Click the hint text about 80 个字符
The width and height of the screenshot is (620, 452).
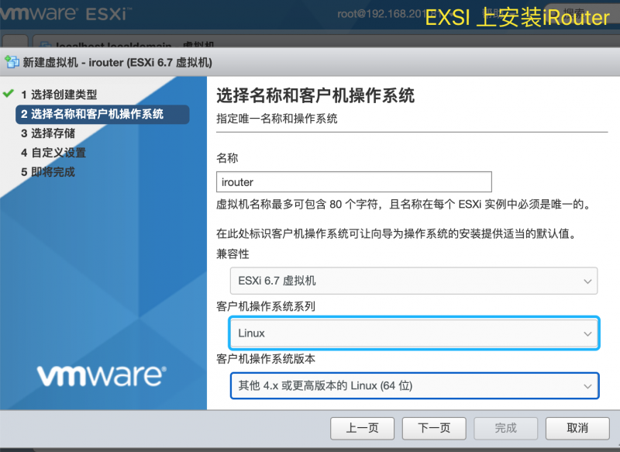[403, 205]
